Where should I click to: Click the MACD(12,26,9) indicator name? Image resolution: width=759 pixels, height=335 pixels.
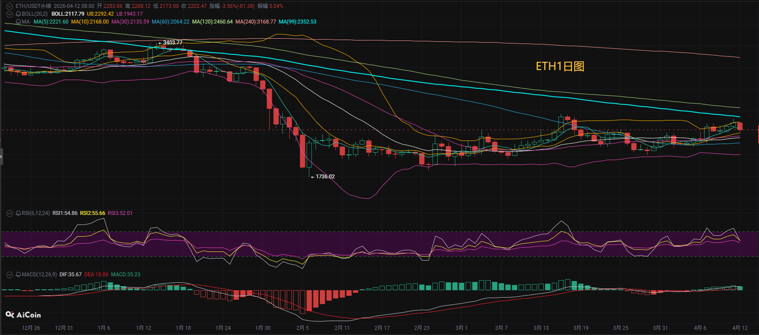(39, 275)
